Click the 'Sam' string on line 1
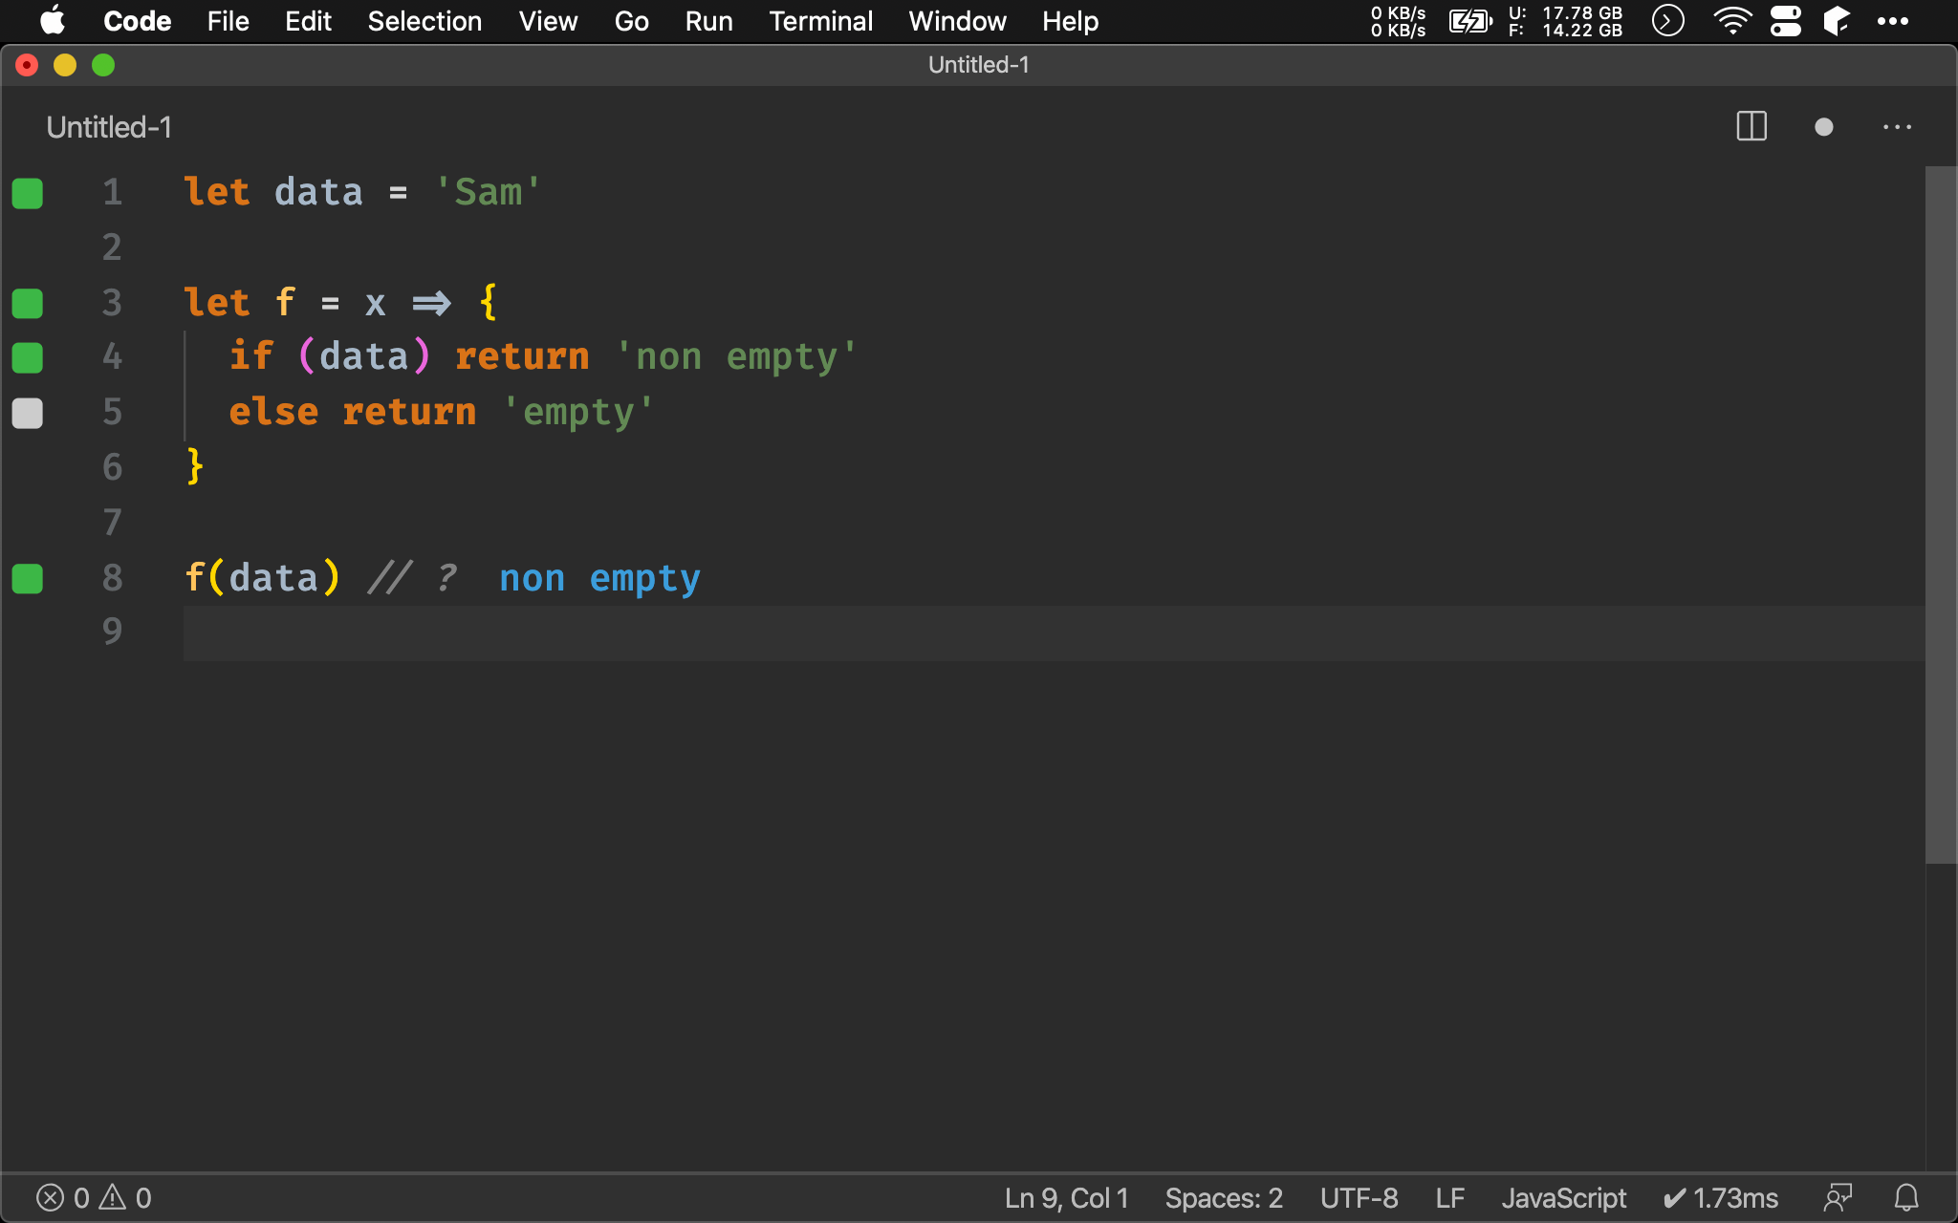1958x1223 pixels. click(x=488, y=192)
